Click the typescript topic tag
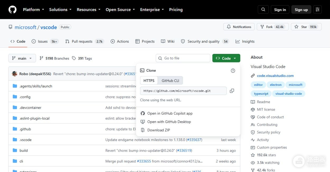This screenshot has width=330, height=172. pyautogui.click(x=261, y=94)
